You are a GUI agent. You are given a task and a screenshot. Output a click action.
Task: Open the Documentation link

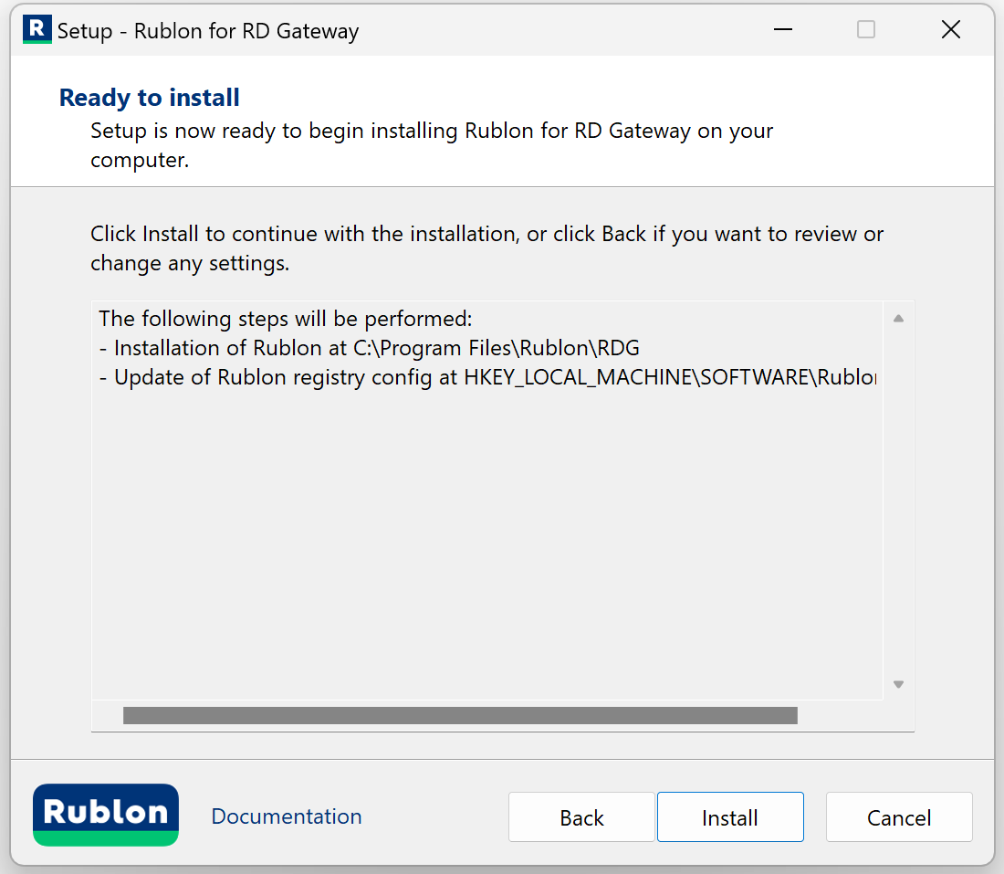287,816
